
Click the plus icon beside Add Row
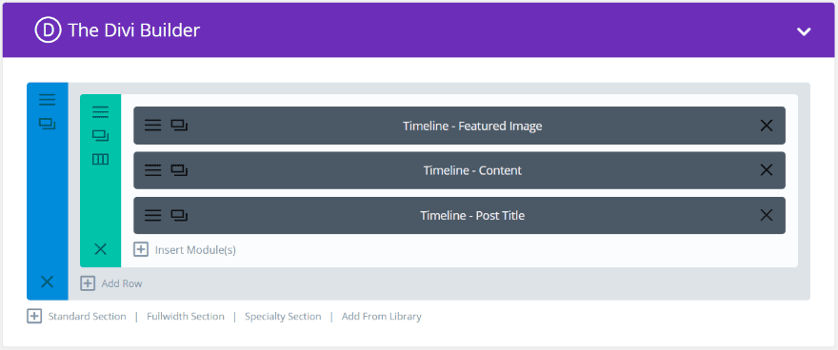(x=88, y=283)
